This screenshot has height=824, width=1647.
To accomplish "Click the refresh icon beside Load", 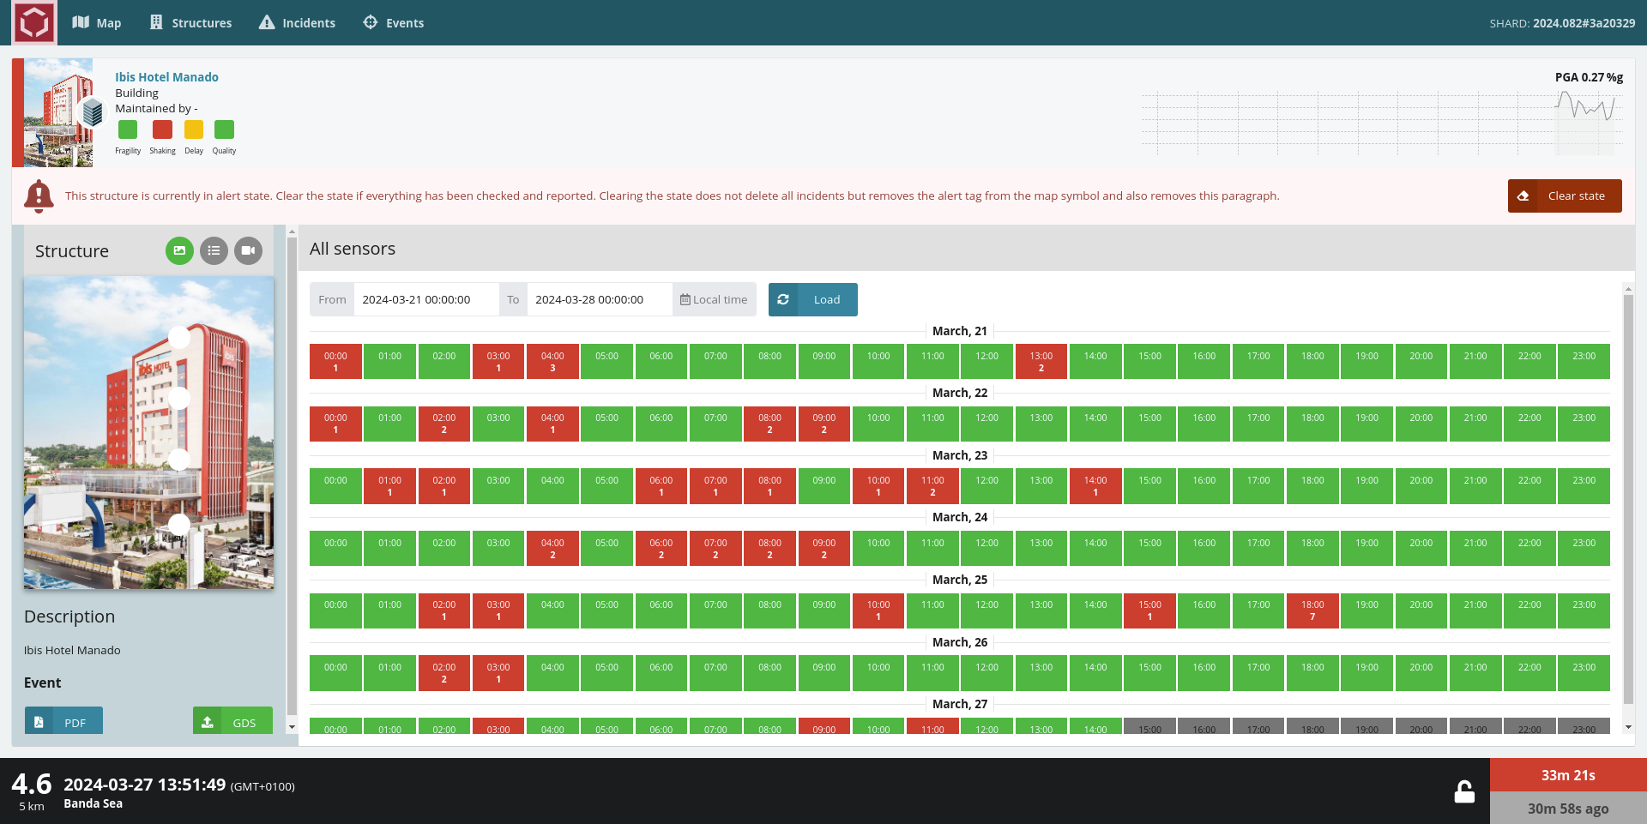I will click(783, 299).
